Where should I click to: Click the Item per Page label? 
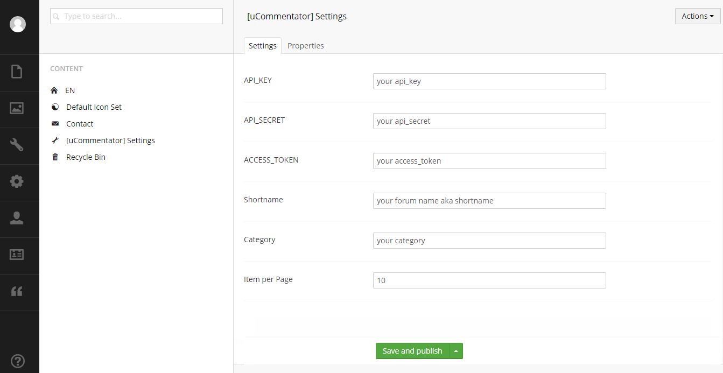(x=268, y=279)
